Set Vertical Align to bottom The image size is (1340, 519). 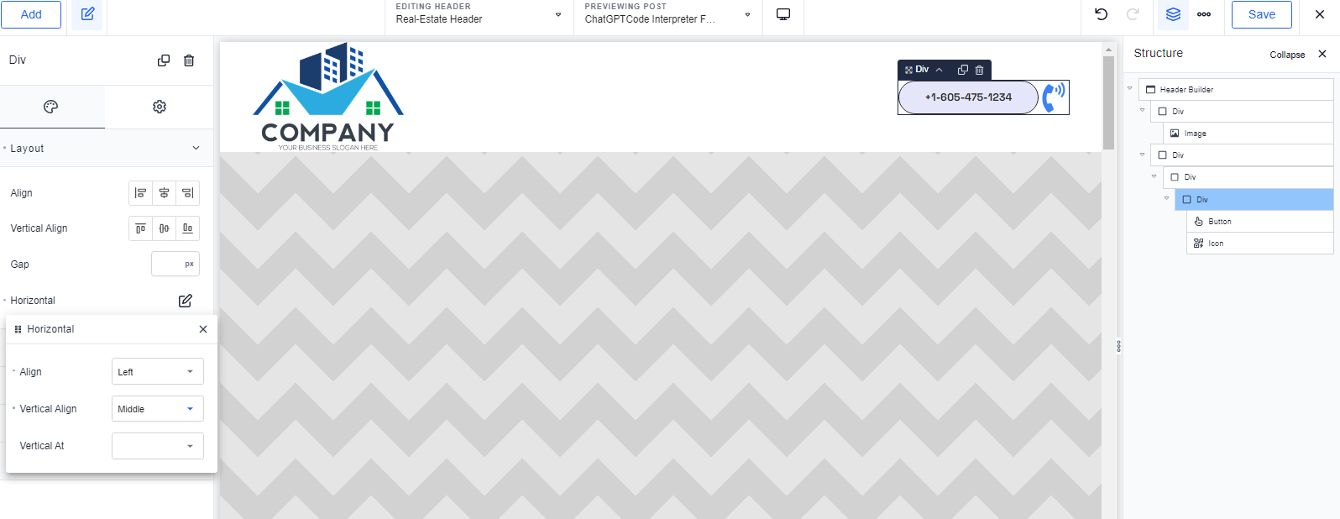(x=187, y=228)
